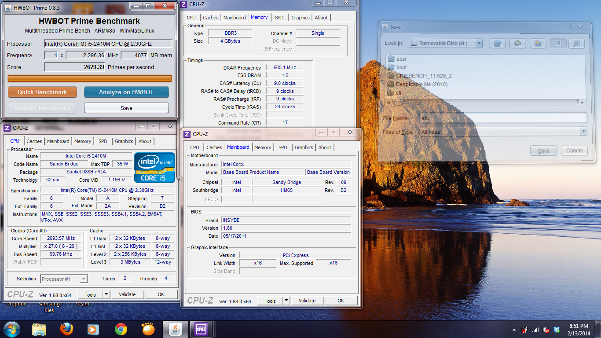Screen dimensions: 601x338
Task: Switch to the Java HWBOT taskbar icon
Action: point(176,329)
